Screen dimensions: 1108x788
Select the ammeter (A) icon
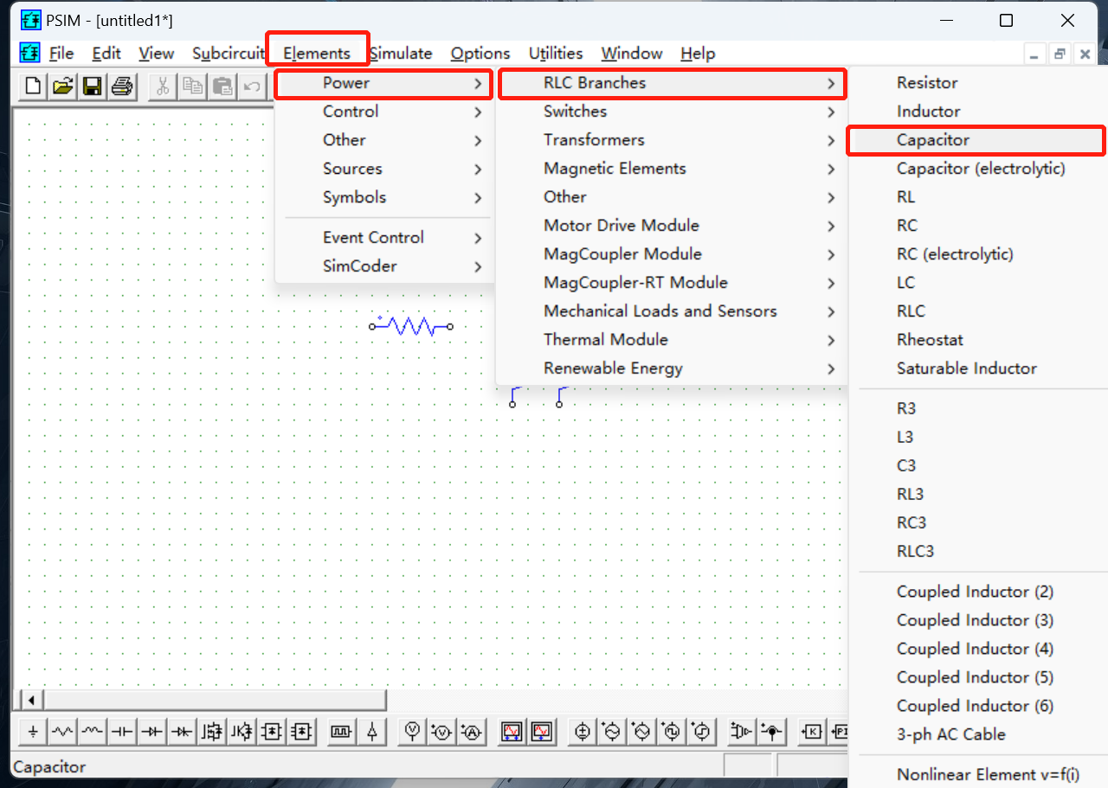[472, 732]
